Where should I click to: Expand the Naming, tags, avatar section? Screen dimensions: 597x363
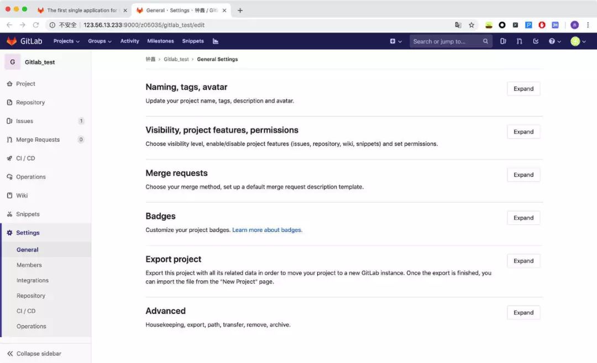[523, 89]
